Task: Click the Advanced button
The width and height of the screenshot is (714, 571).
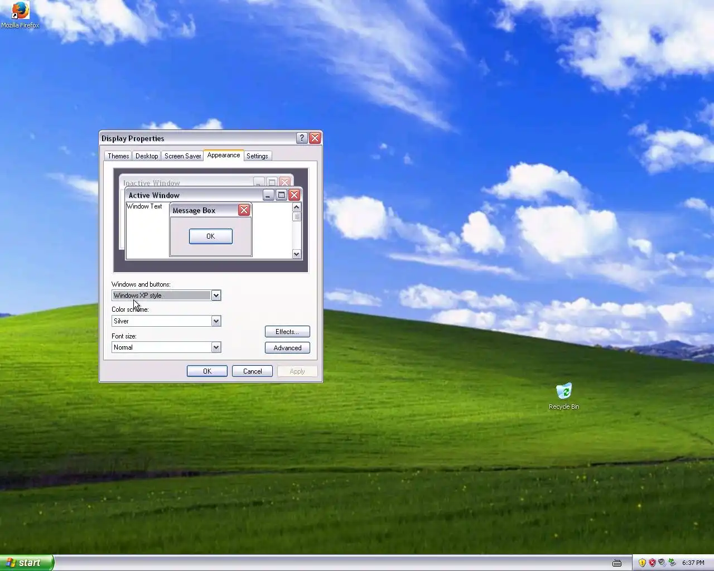Action: coord(287,348)
